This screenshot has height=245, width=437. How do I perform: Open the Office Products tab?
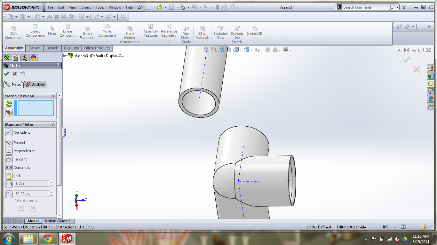click(x=97, y=48)
